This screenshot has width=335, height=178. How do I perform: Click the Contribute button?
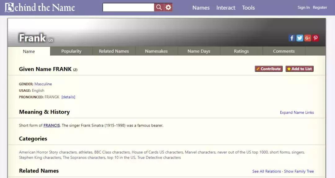[x=269, y=69]
